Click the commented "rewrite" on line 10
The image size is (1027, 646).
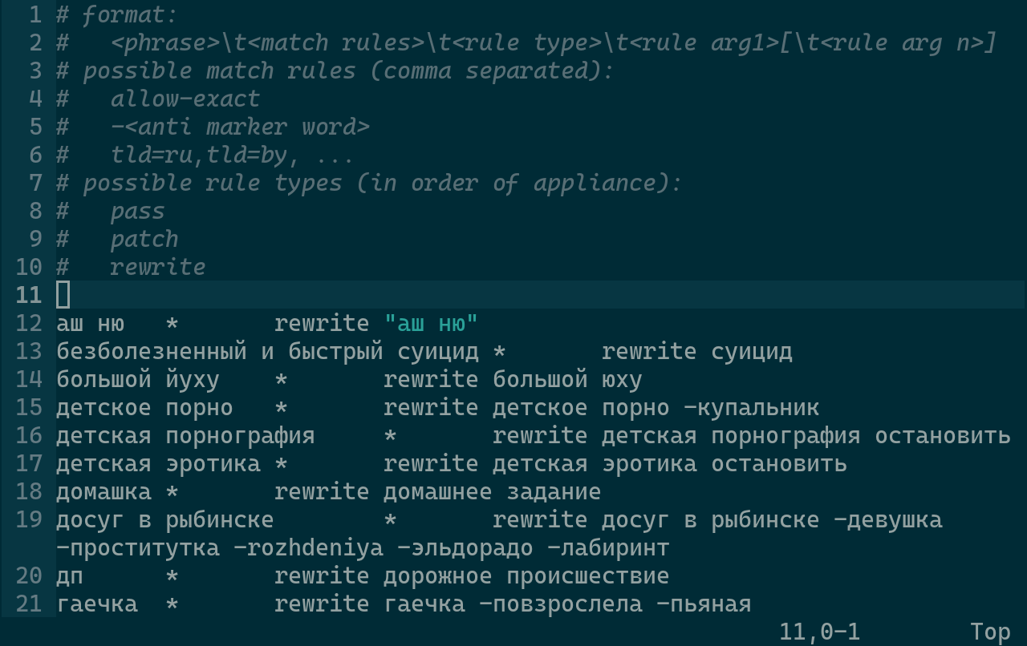tap(157, 267)
